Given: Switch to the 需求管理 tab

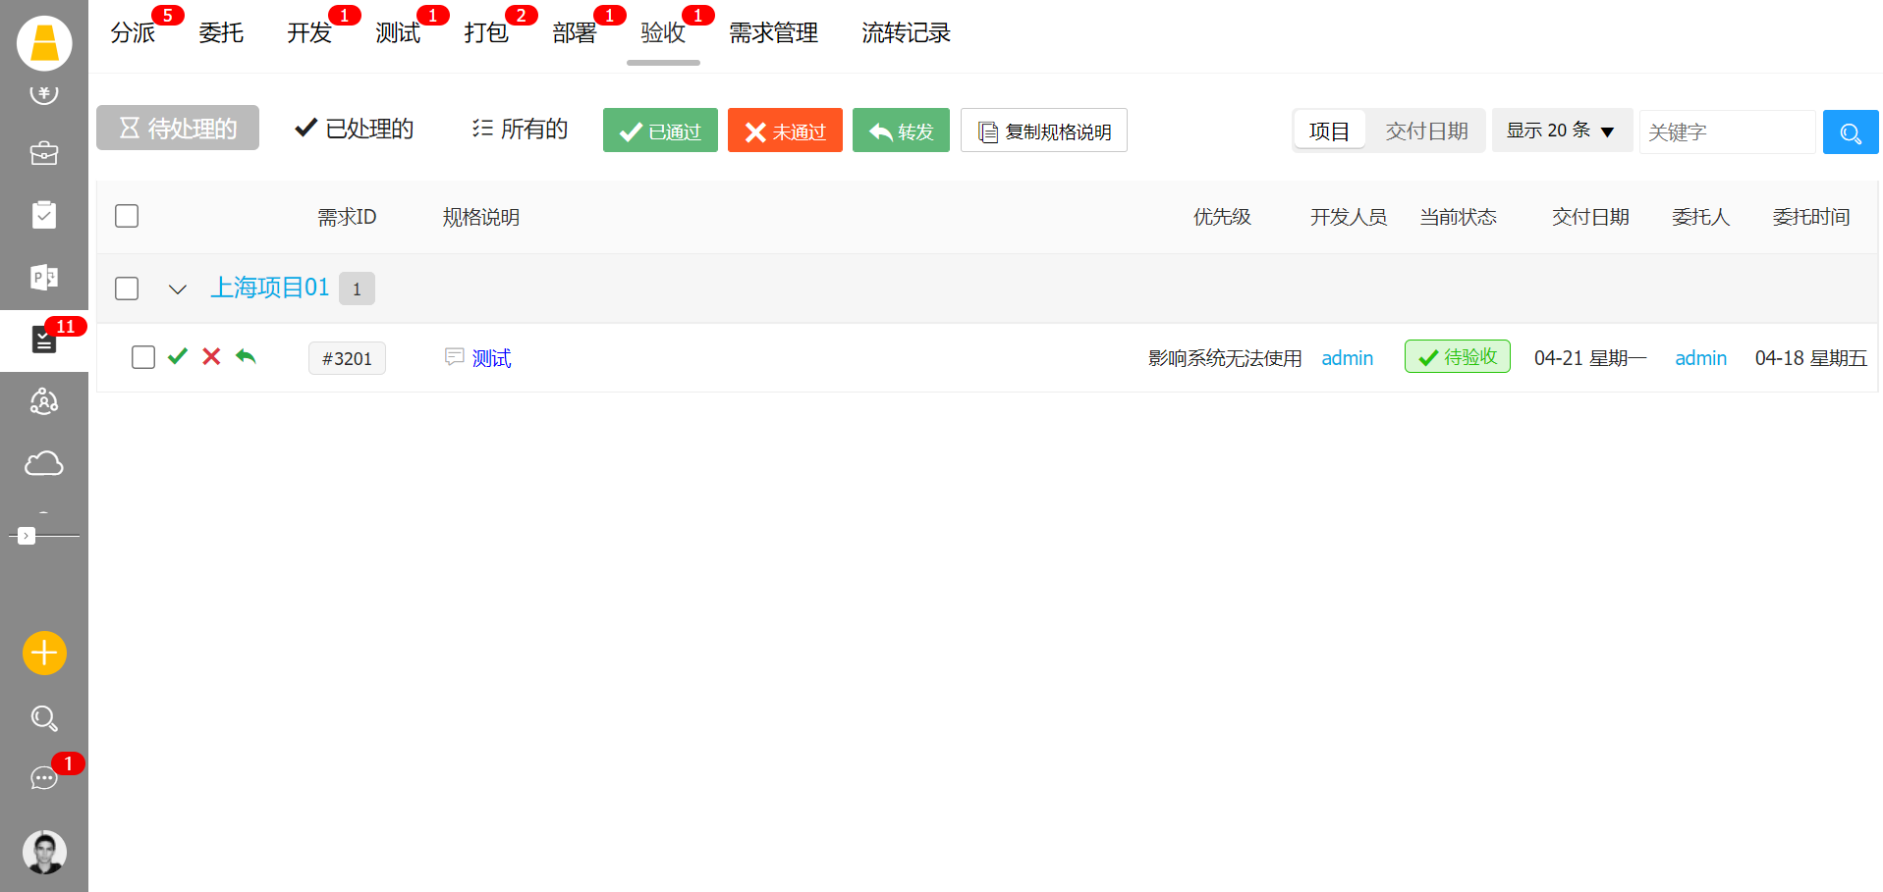Looking at the screenshot, I should click(x=773, y=33).
